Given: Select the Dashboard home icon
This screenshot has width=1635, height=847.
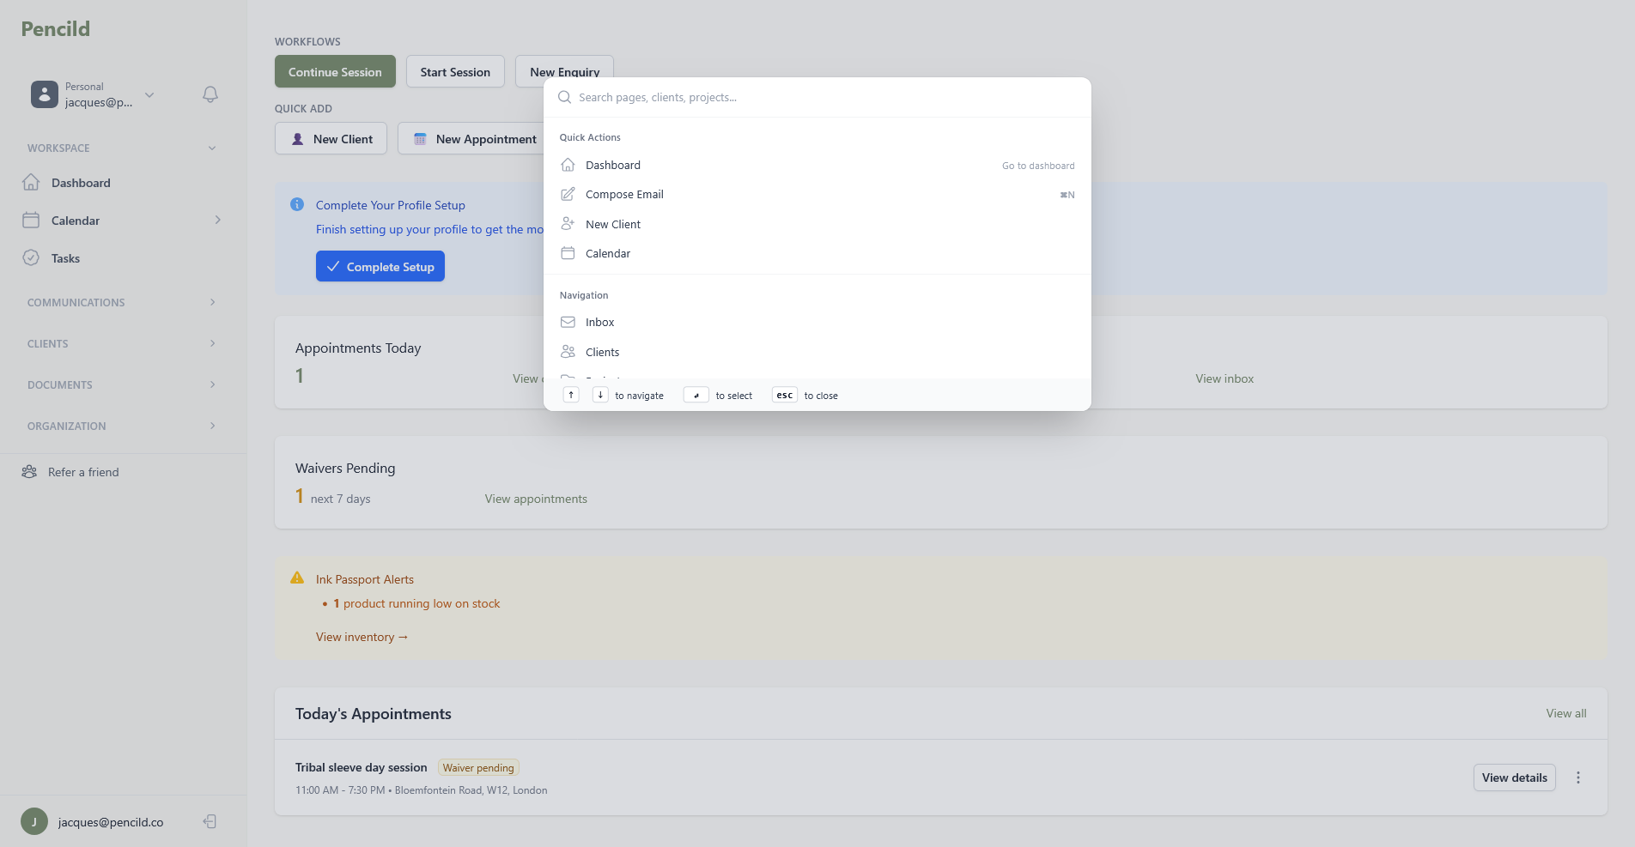Looking at the screenshot, I should click(x=567, y=165).
